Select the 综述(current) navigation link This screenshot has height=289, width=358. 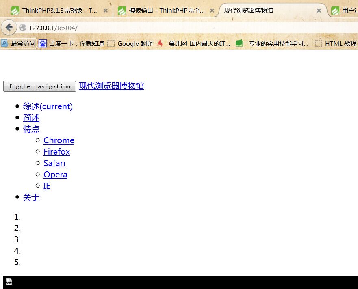(48, 106)
